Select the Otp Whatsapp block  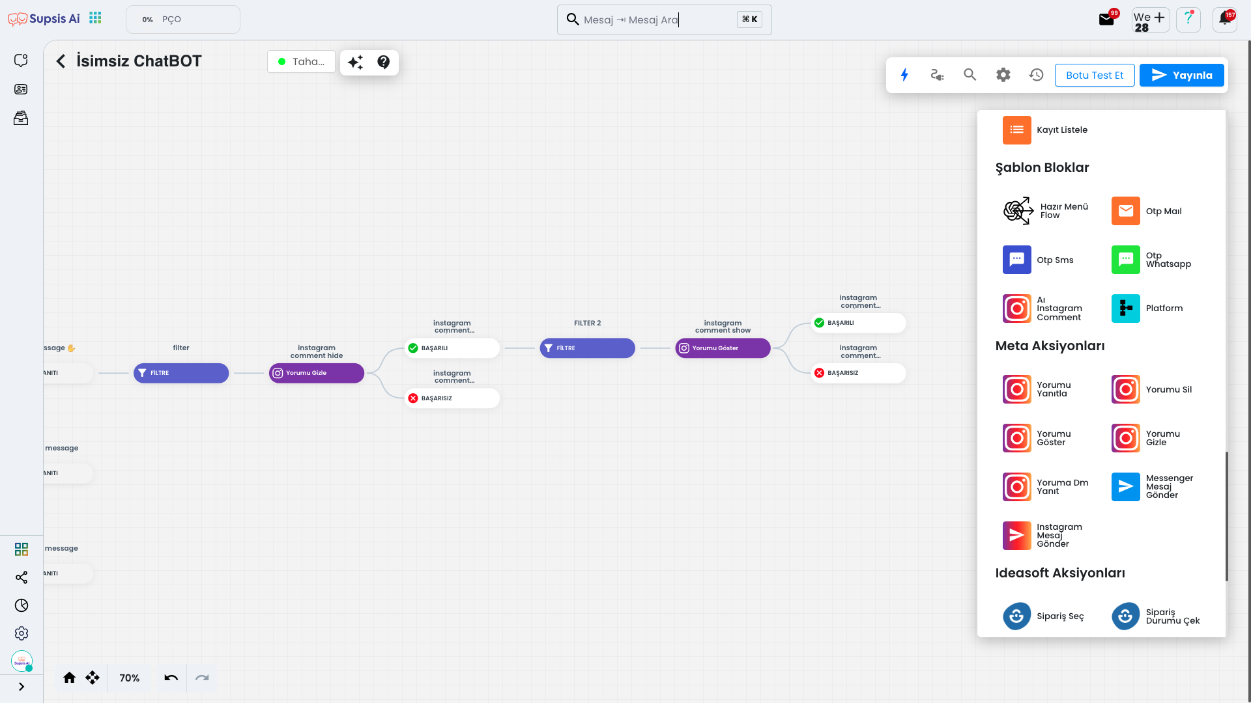point(1151,260)
